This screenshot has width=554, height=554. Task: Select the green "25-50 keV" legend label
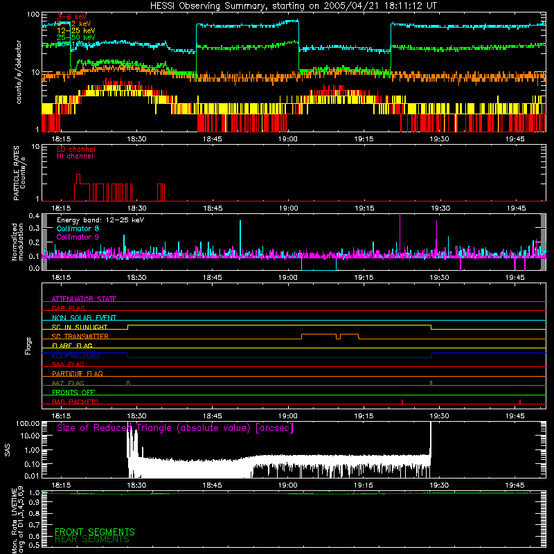75,37
